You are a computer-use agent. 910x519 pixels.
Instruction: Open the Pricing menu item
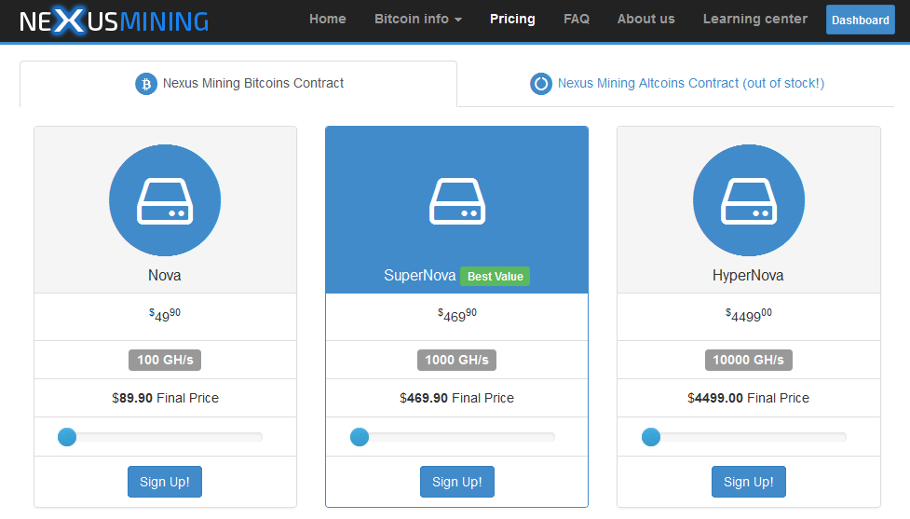point(512,20)
